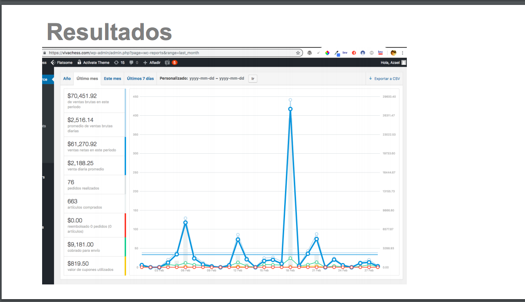The image size is (525, 302).
Task: Select the Últimos 7 días tab
Action: 140,78
